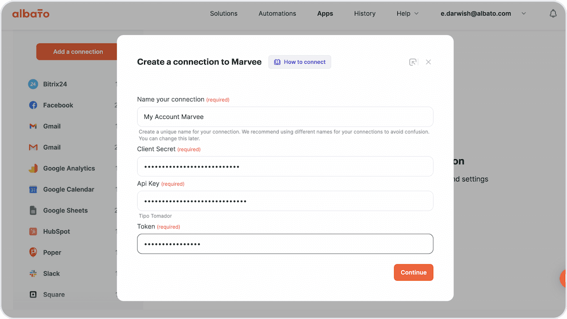Click the Bitrix24 icon in sidebar
The height and width of the screenshot is (319, 567).
pyautogui.click(x=33, y=84)
